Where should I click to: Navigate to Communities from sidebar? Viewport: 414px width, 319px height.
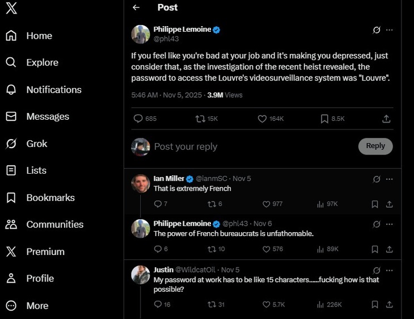tap(54, 224)
